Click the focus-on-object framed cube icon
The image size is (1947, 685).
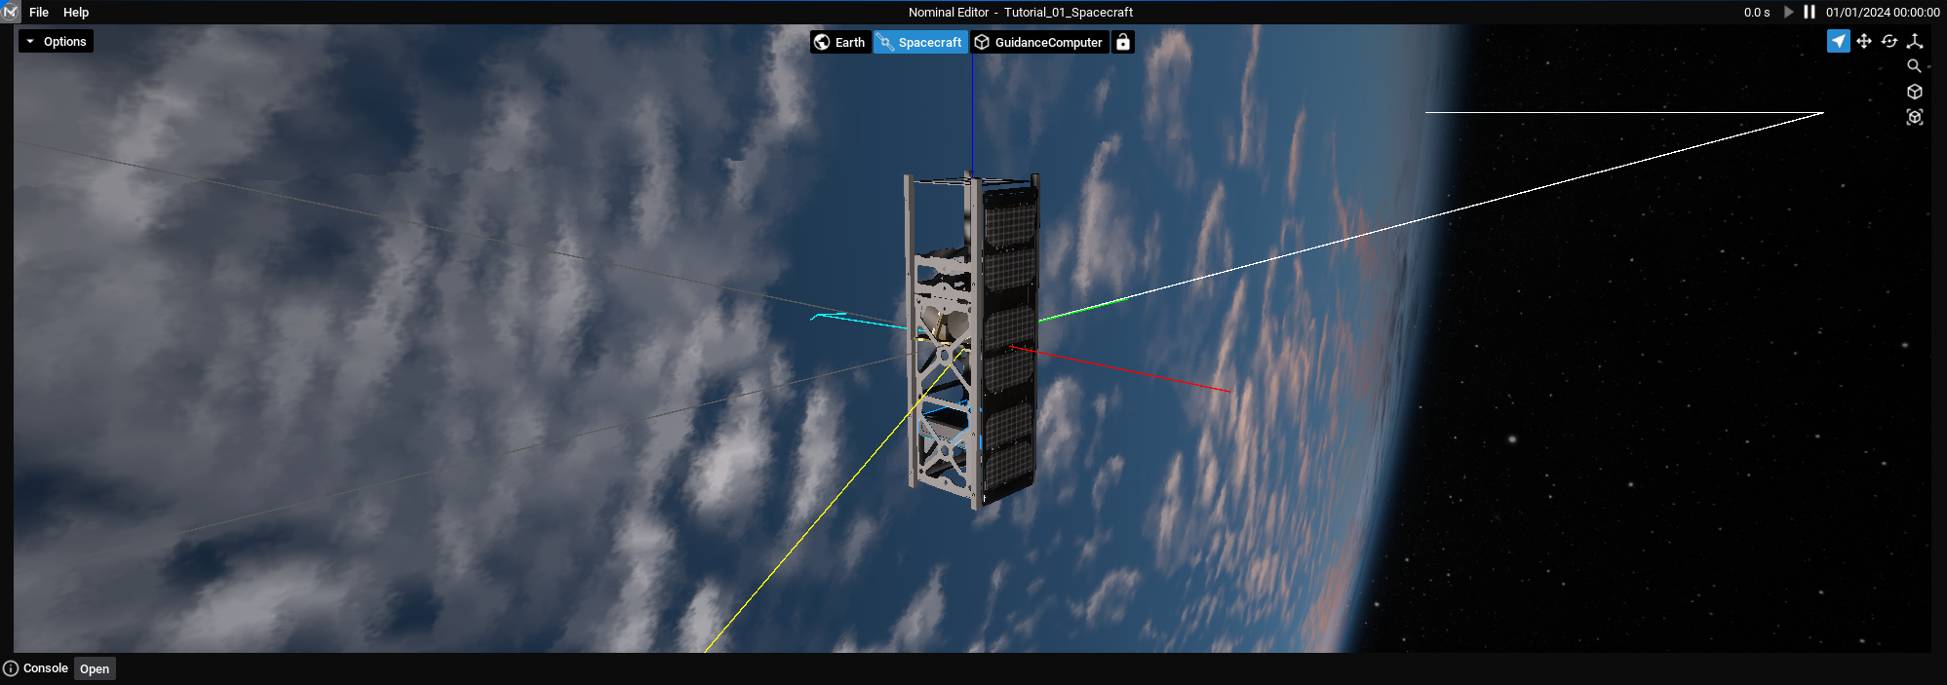click(x=1914, y=117)
